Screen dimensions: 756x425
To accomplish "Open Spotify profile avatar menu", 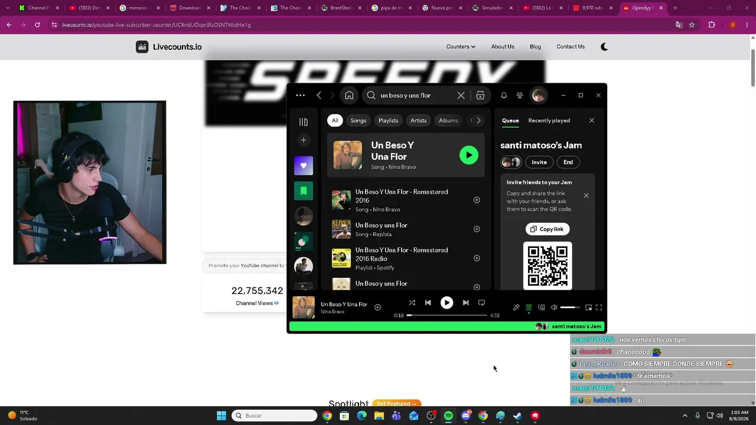I will tap(538, 95).
